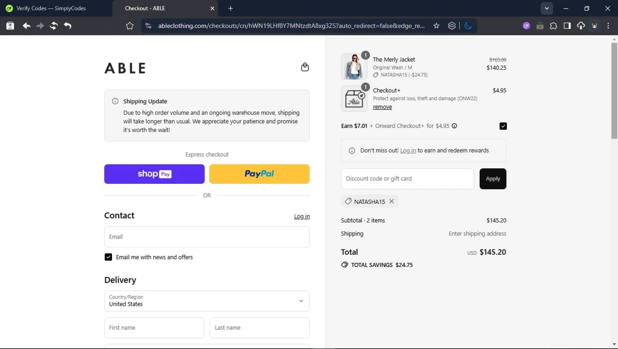The height and width of the screenshot is (349, 618).
Task: Focus the Discount code or gift card field
Action: [407, 179]
